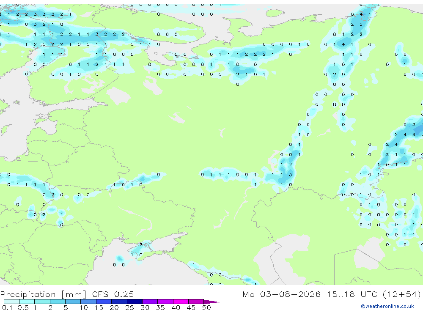Click the 45–50 mm legend color swatch
Viewport: 423px width, 310px height.
pyautogui.click(x=196, y=302)
